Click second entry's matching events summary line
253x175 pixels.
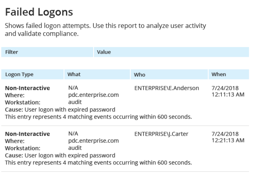click(x=98, y=162)
